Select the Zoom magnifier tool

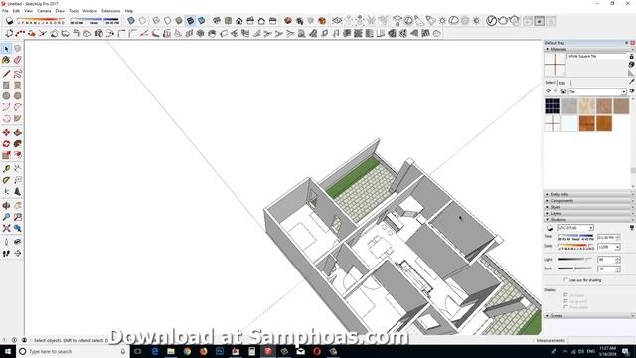pyautogui.click(x=6, y=217)
